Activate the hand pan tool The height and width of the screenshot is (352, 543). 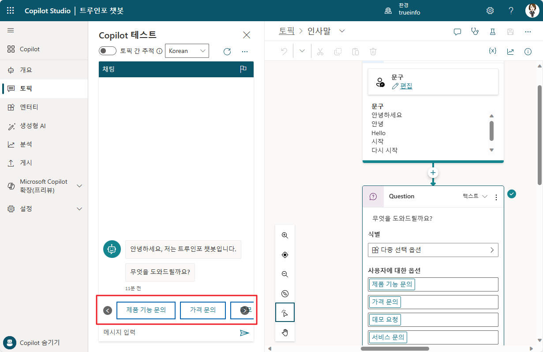pos(285,332)
